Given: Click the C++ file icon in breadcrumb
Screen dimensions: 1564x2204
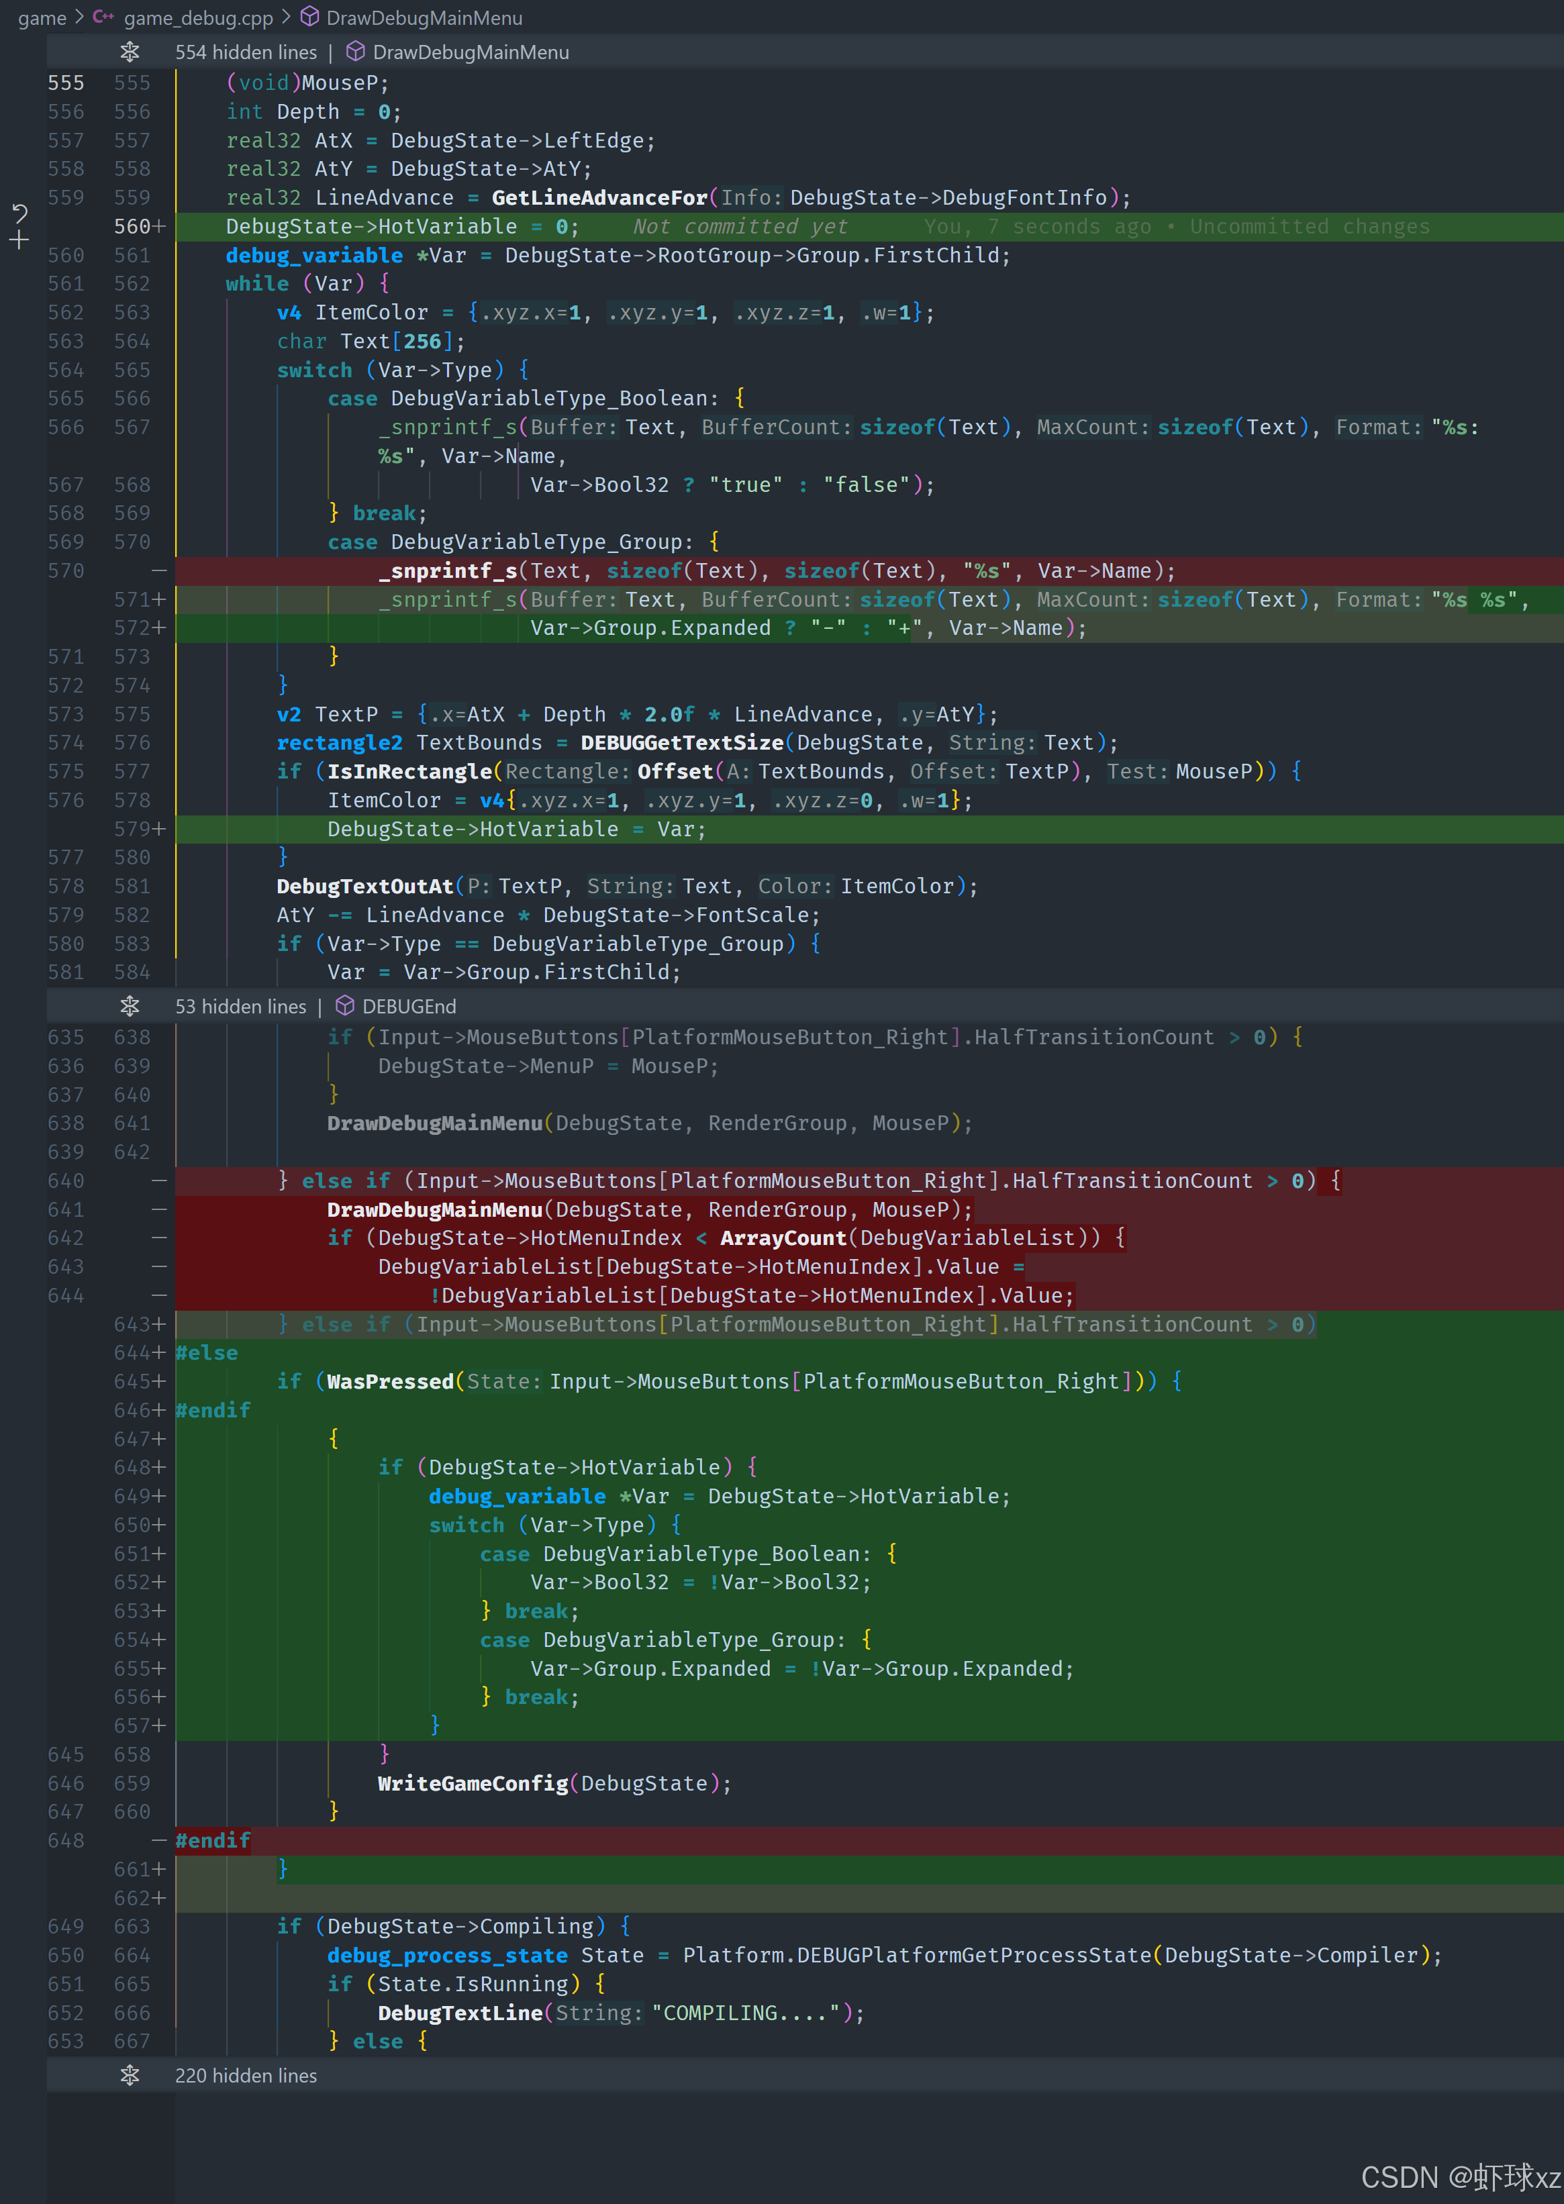Looking at the screenshot, I should coord(103,17).
